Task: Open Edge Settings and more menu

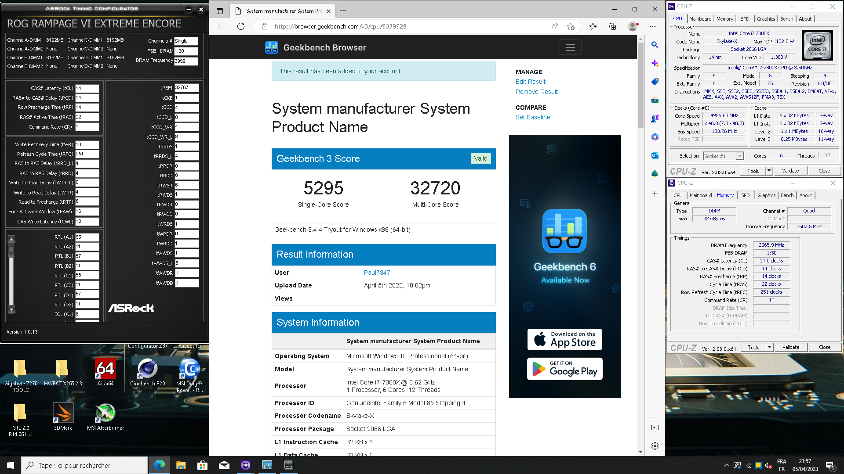Action: tap(653, 26)
